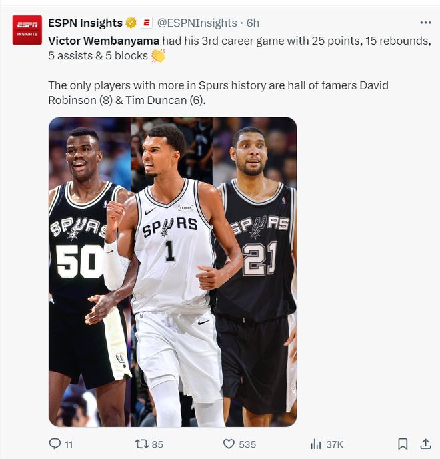Click the 6h timestamp of the post

coord(253,23)
